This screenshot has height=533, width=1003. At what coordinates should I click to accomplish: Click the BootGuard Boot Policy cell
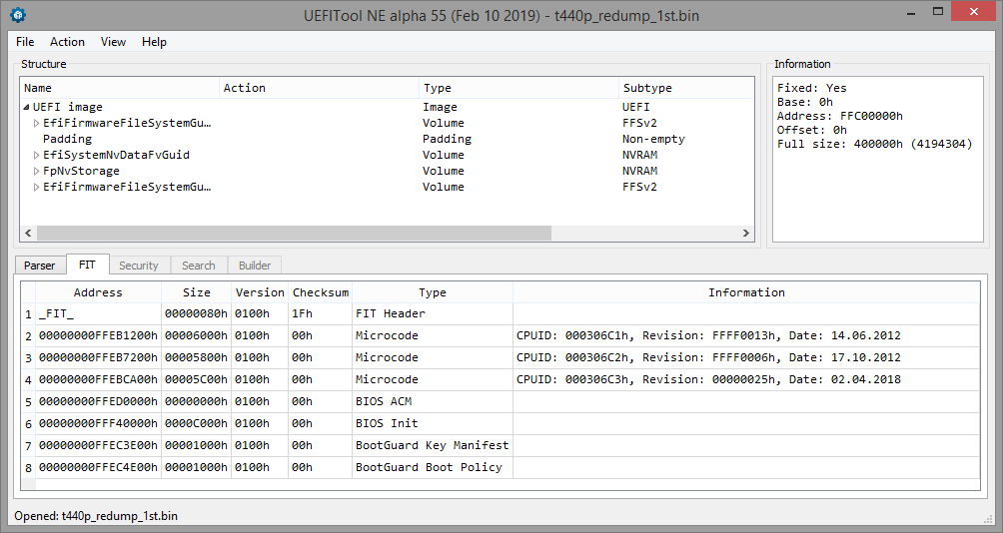[433, 468]
